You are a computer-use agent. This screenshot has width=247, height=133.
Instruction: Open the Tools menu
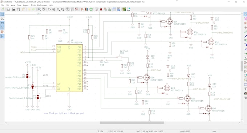pyautogui.click(x=33, y=5)
